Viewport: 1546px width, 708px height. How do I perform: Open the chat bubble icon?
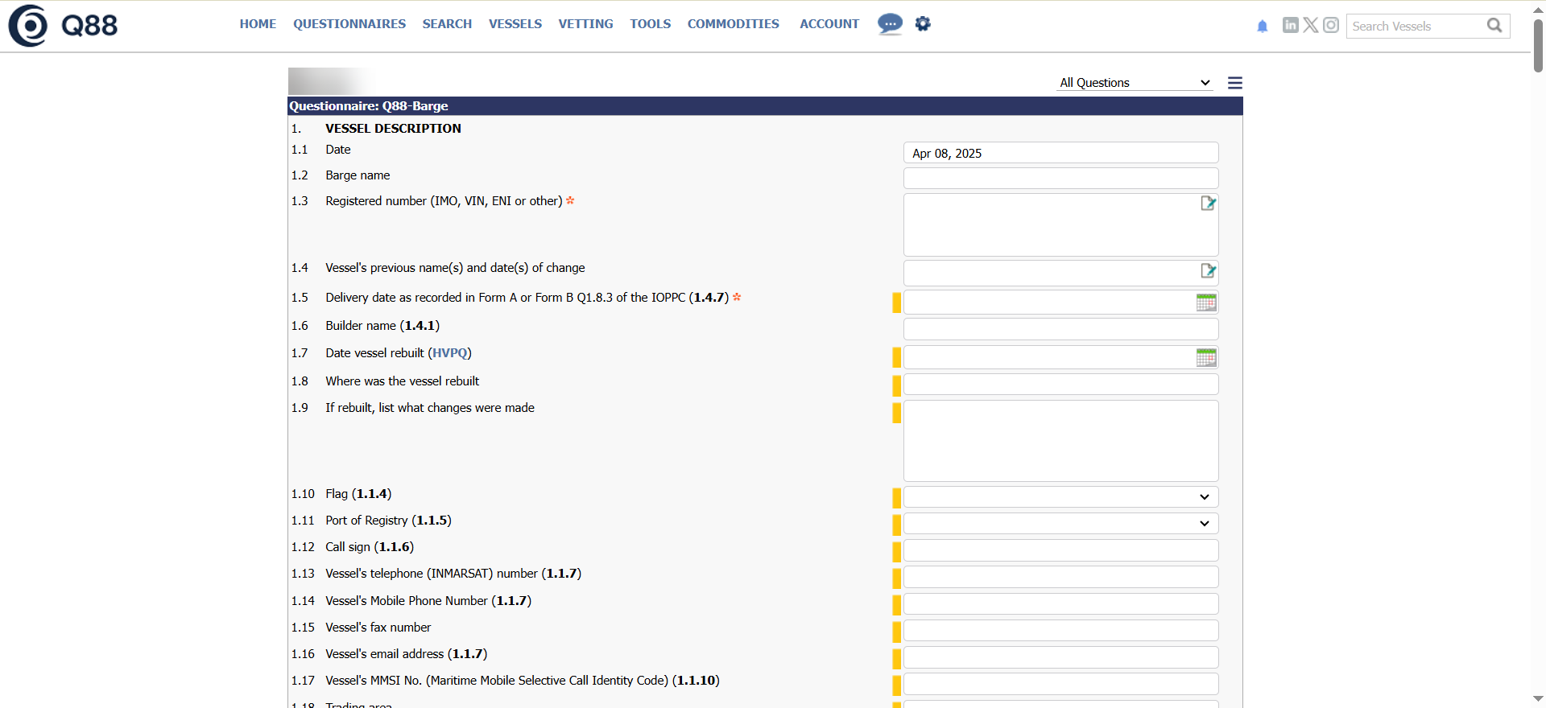pyautogui.click(x=890, y=24)
